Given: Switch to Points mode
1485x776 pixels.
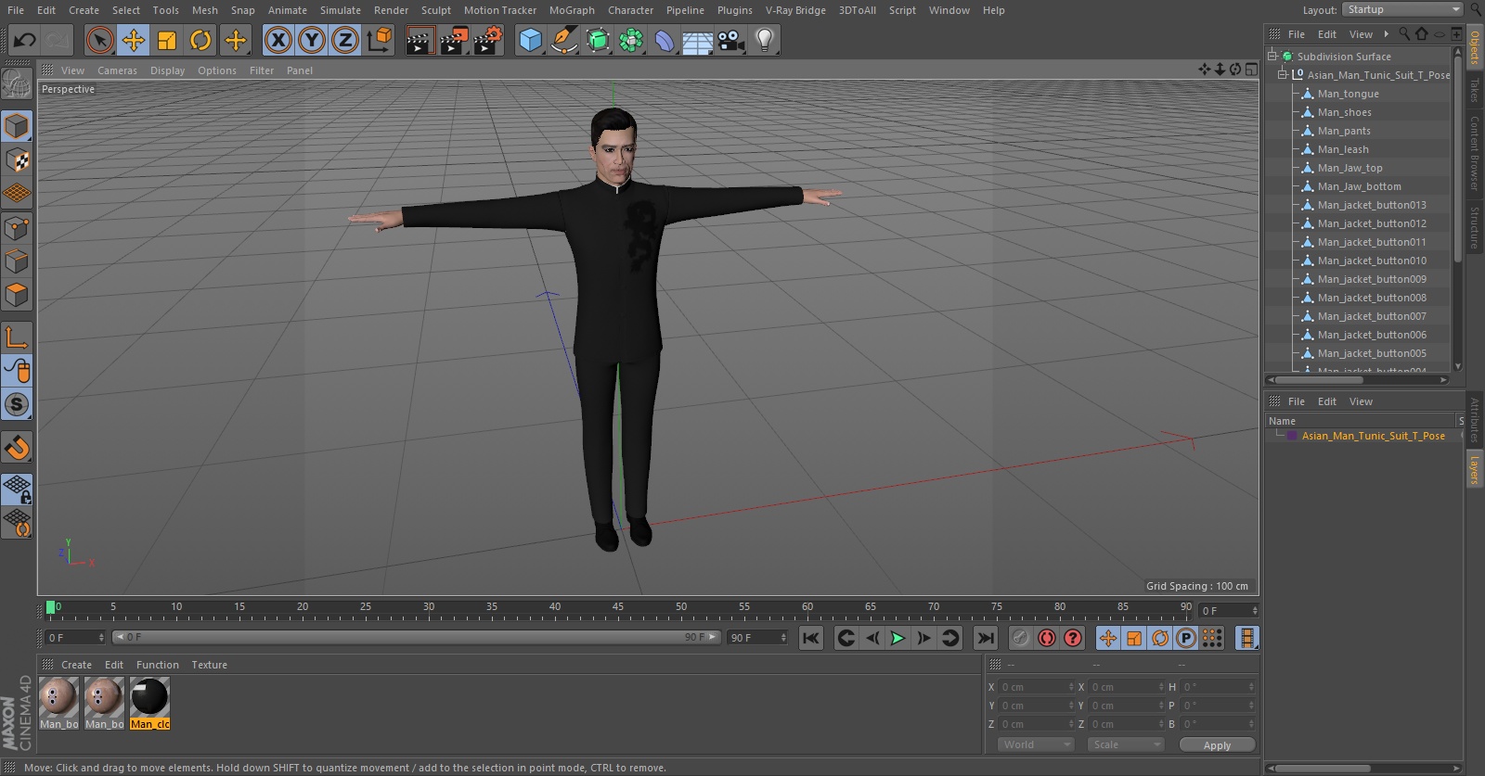Looking at the screenshot, I should [x=17, y=227].
